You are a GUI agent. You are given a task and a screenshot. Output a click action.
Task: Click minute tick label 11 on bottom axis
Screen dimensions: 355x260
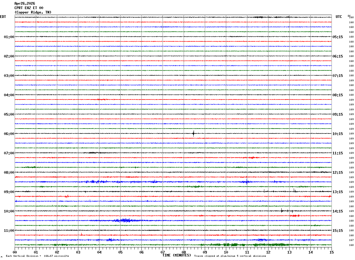pos(247,252)
